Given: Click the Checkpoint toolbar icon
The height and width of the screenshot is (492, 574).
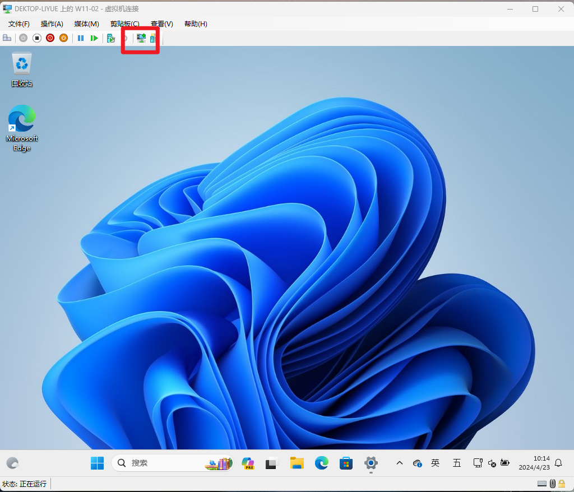Looking at the screenshot, I should point(111,38).
